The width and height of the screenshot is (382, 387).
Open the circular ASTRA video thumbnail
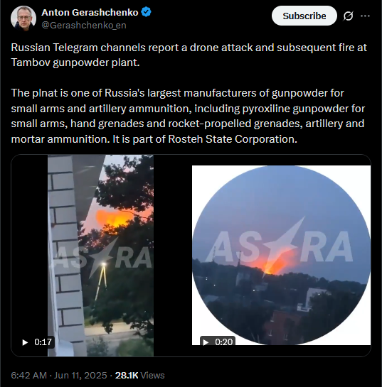[x=281, y=255]
